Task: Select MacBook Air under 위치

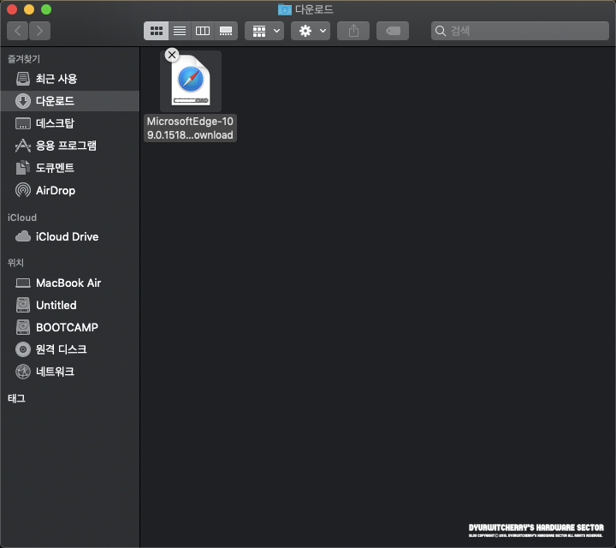Action: click(x=70, y=283)
